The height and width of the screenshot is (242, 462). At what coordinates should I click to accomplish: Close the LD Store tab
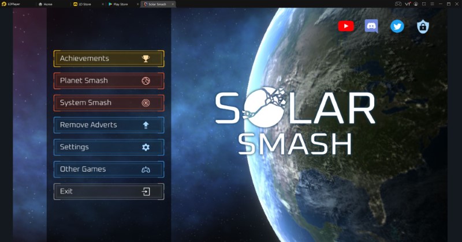click(x=103, y=4)
